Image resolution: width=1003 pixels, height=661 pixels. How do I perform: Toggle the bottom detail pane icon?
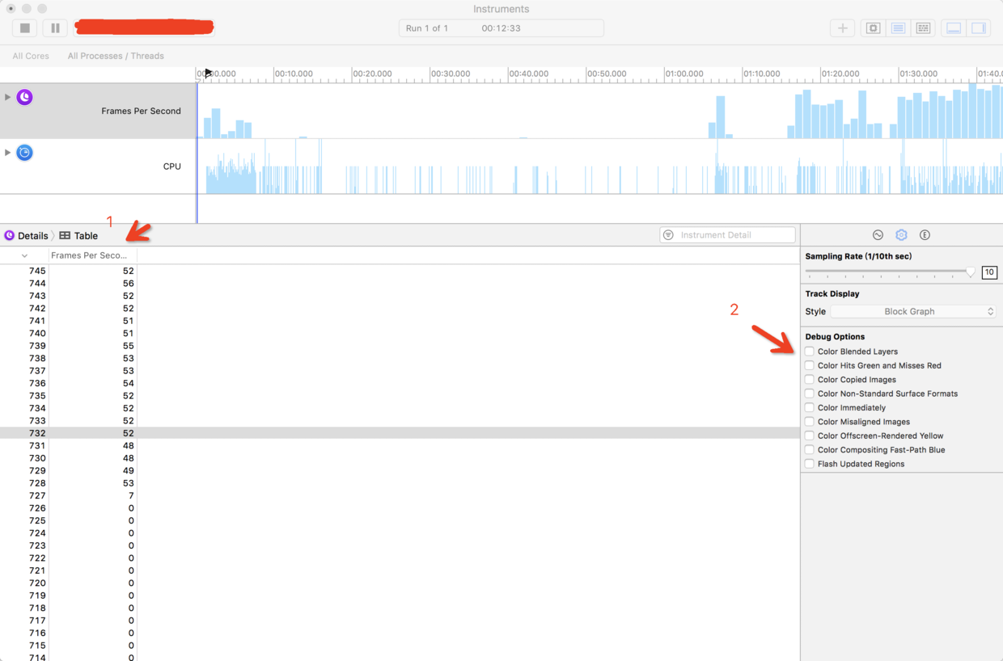(x=954, y=28)
